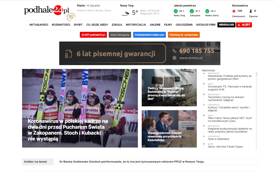Screen dimensions: 274x172
Task: Click phone icon in emima banner
Action: (174, 51)
